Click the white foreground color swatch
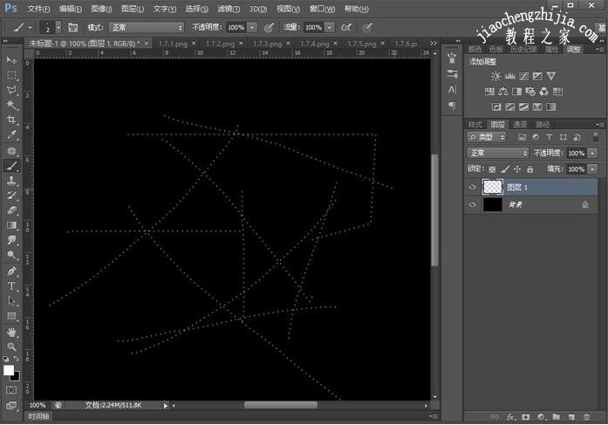 (9, 370)
